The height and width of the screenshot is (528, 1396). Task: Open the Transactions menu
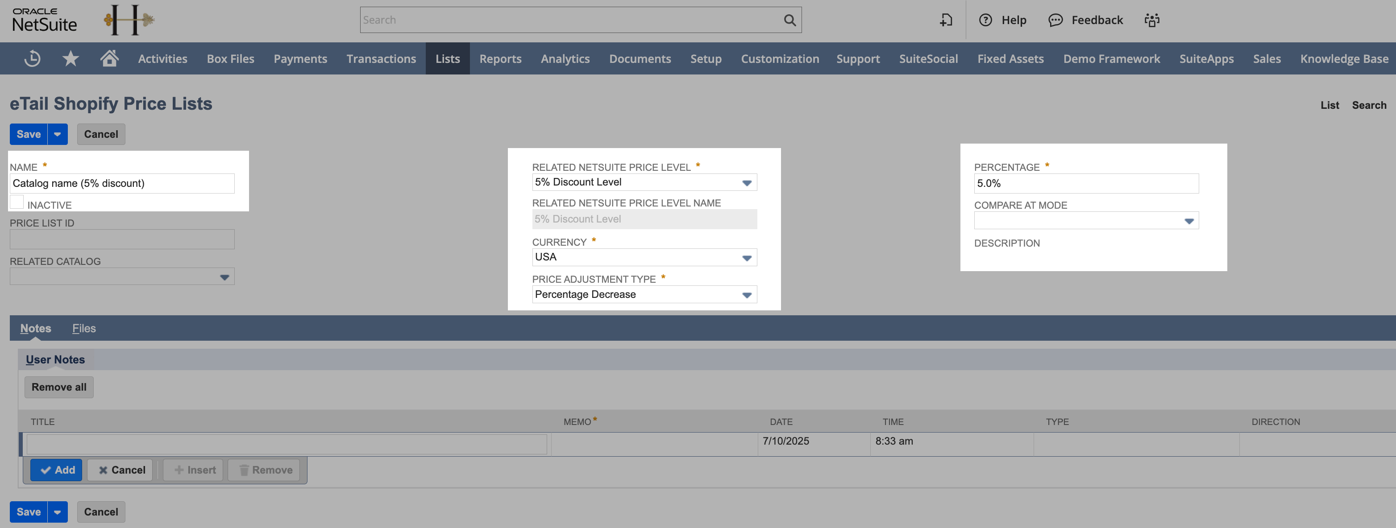381,58
